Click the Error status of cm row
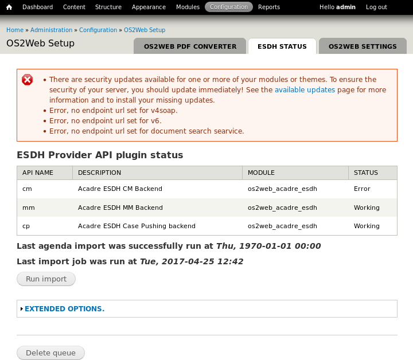The width and height of the screenshot is (413, 360). [x=362, y=189]
